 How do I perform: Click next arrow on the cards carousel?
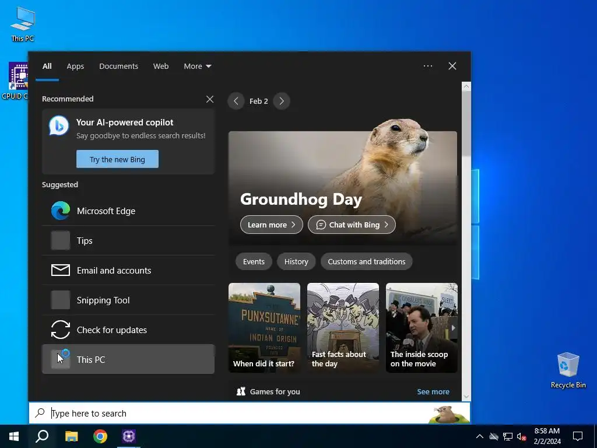(453, 328)
